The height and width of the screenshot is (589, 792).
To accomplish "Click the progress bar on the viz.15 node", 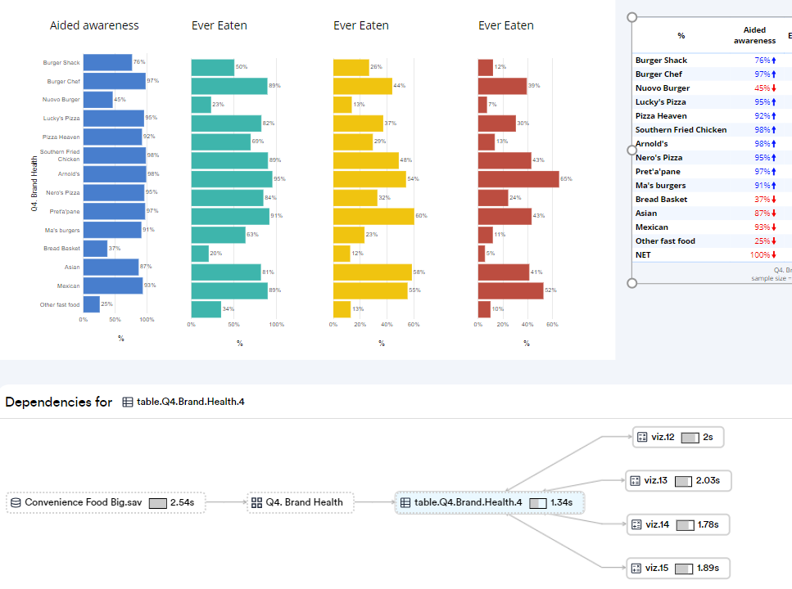I will click(x=684, y=569).
